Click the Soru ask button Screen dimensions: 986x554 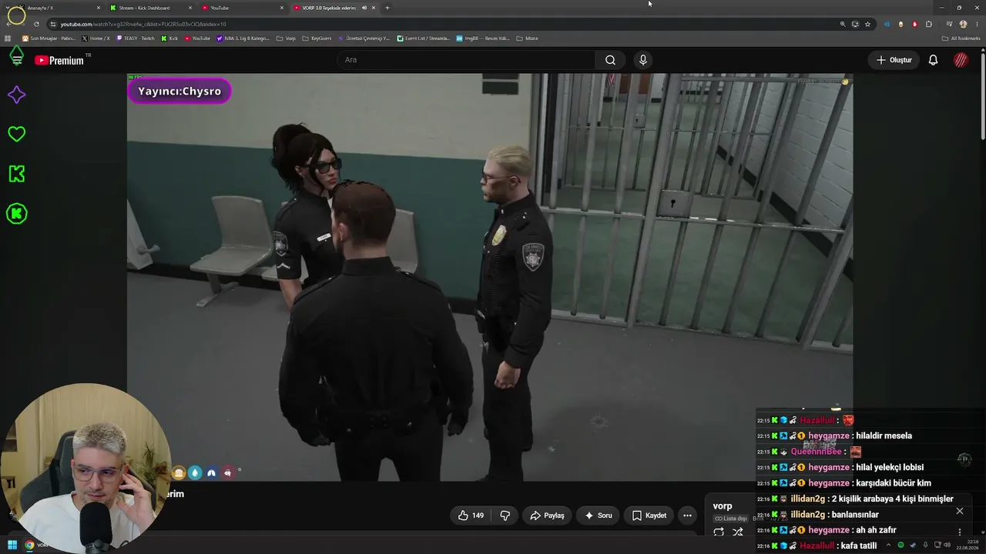pos(599,516)
